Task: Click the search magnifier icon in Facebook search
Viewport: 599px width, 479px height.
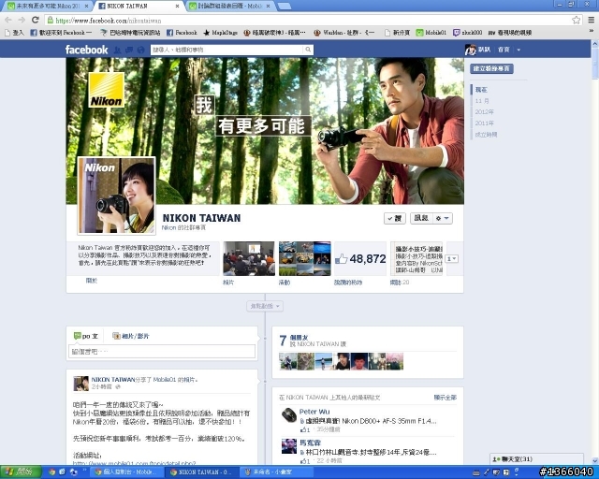Action: click(x=308, y=50)
